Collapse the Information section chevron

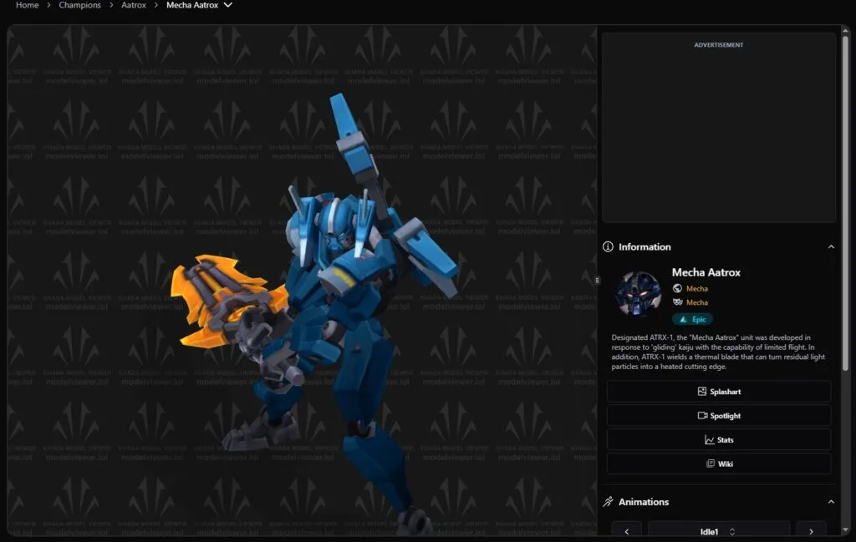click(831, 246)
